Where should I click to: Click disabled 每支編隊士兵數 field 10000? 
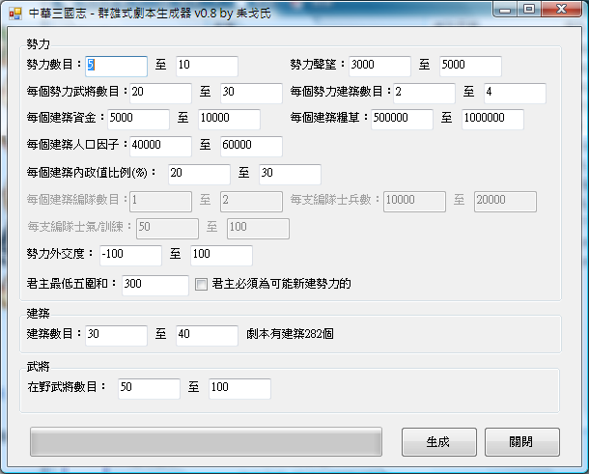[414, 202]
